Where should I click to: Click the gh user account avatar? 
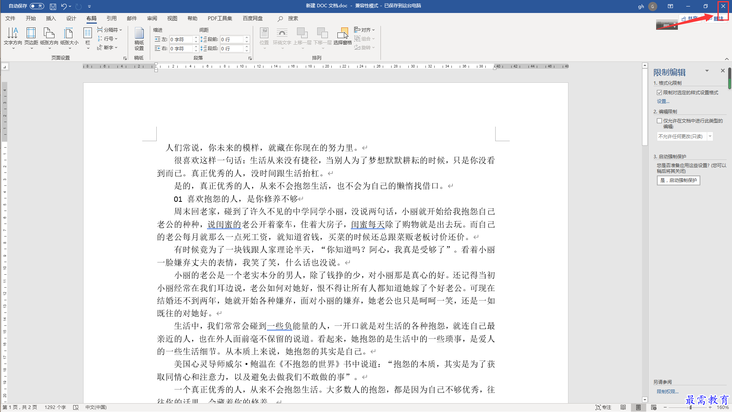coord(653,6)
